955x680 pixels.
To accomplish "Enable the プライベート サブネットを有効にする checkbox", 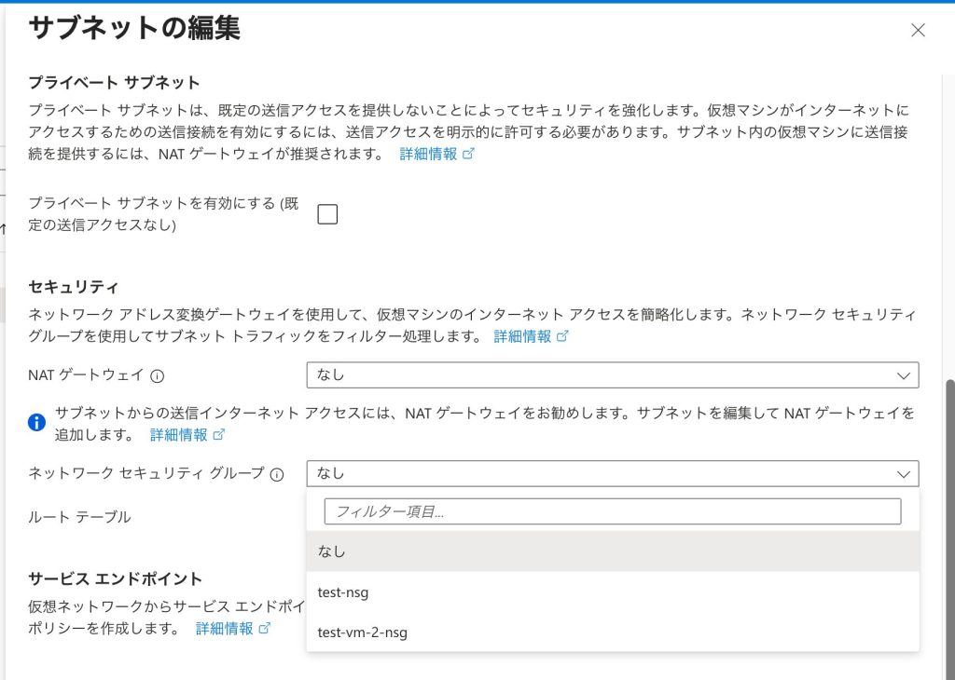I will click(327, 214).
